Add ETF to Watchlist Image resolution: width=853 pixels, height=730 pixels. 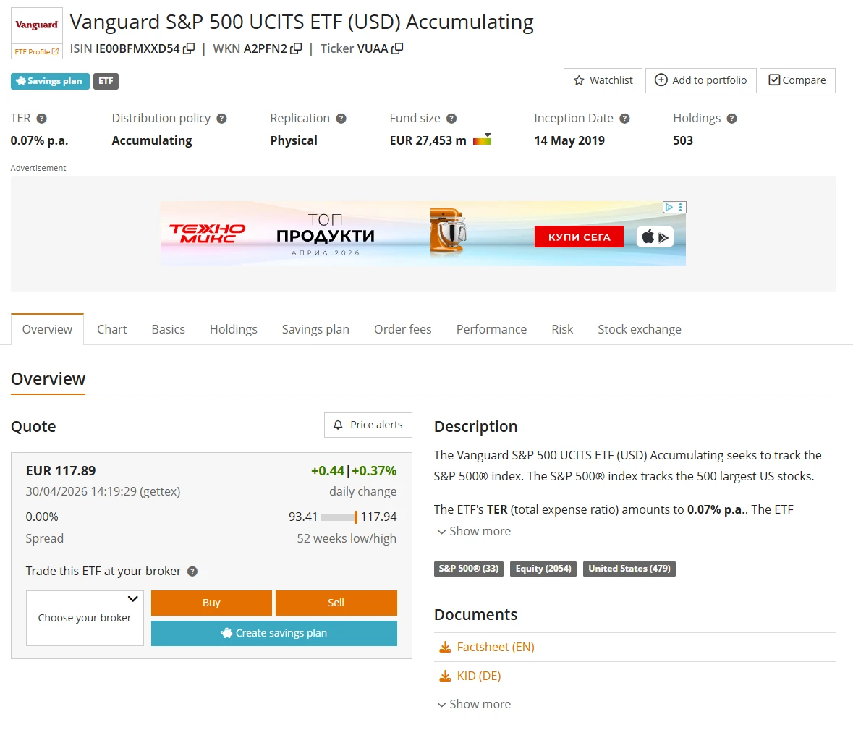tap(603, 80)
